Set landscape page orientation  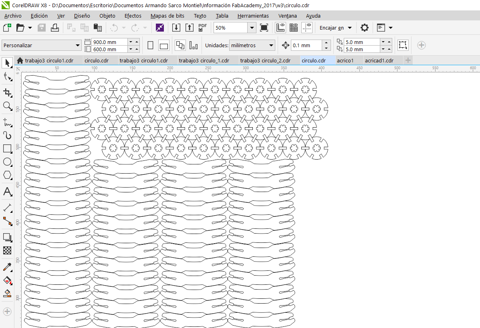(164, 46)
